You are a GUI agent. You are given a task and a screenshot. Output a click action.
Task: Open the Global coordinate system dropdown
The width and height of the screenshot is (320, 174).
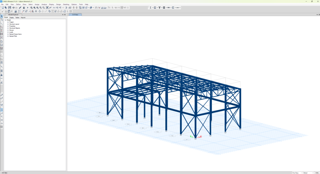(x=308, y=173)
